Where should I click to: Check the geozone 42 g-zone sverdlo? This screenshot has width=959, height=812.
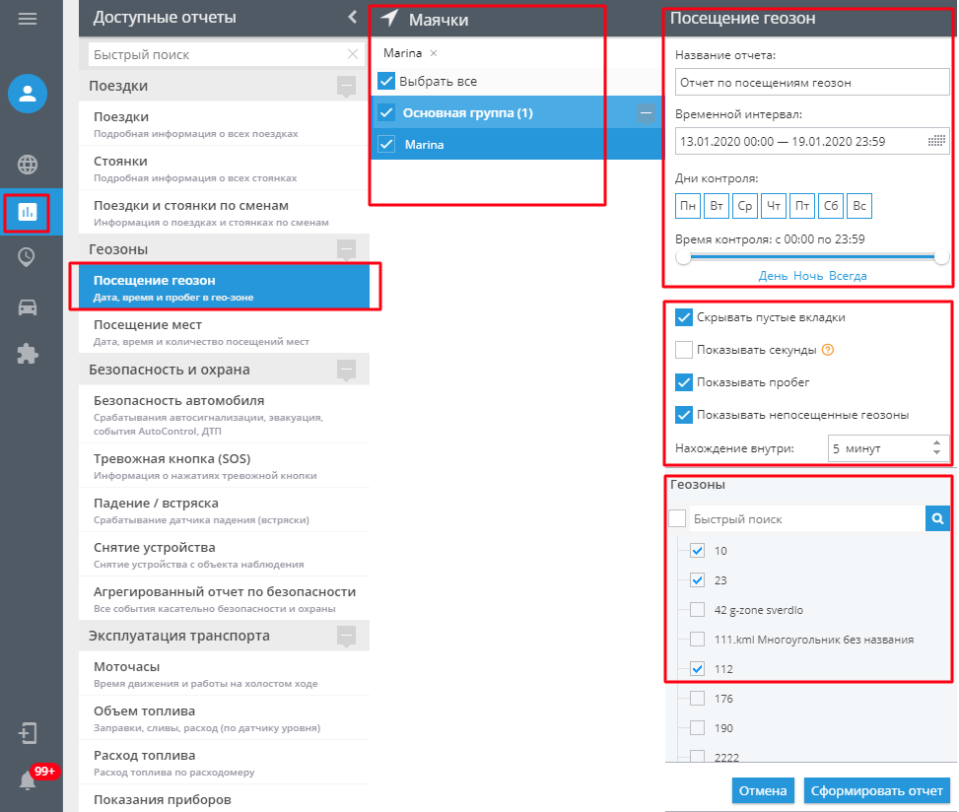coord(697,610)
